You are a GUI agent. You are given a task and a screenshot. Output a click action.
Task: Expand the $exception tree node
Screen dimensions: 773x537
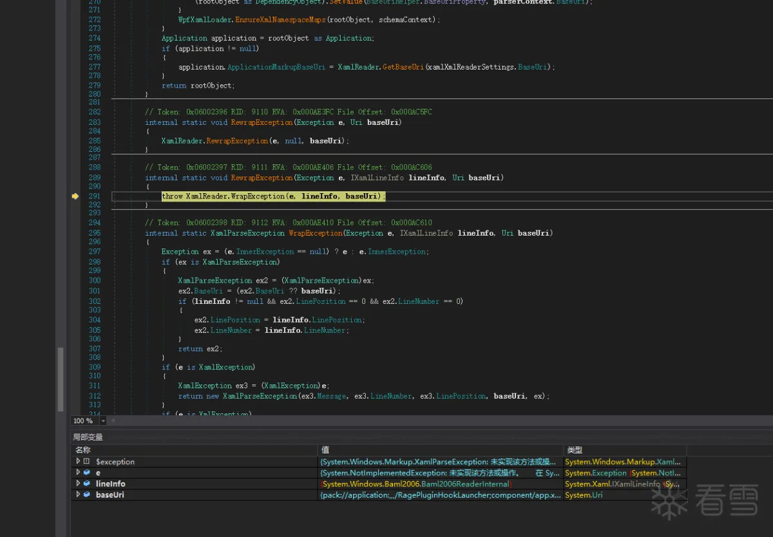click(x=79, y=462)
